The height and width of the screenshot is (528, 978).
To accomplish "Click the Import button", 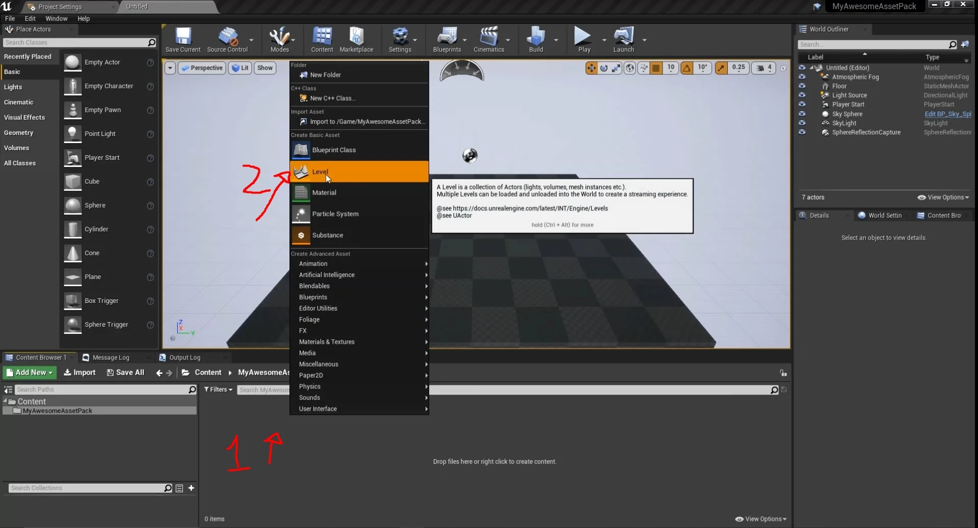I will click(80, 373).
